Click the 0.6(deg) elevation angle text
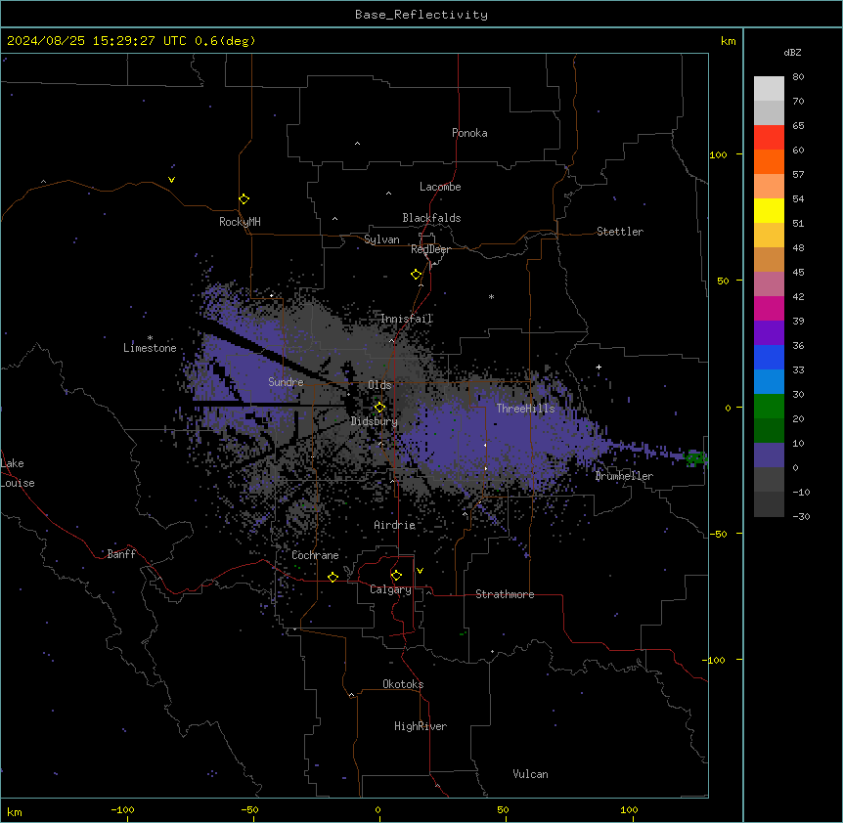Screen dimensions: 843x823 coord(225,41)
